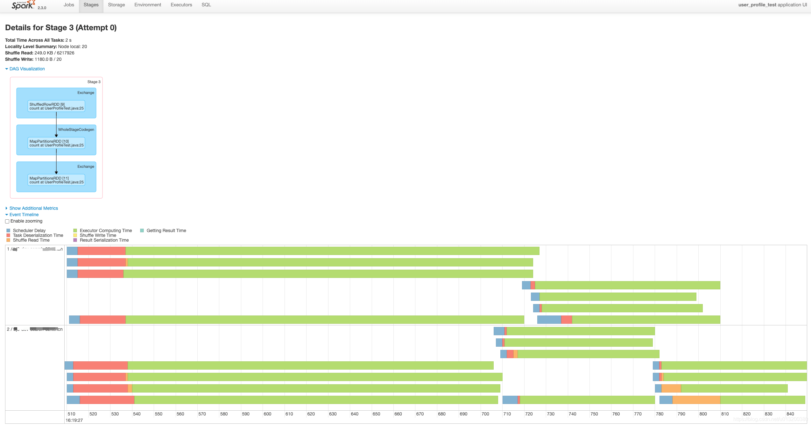Click the Total Time Across All Tasks line
Viewport: 811px width, 425px height.
coord(38,40)
